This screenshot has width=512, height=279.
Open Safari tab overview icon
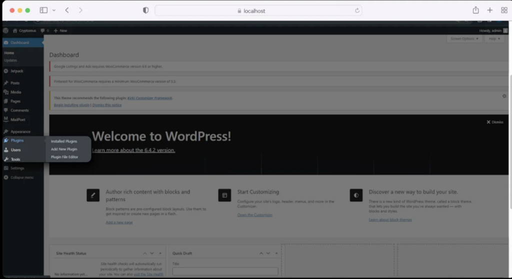tap(504, 10)
